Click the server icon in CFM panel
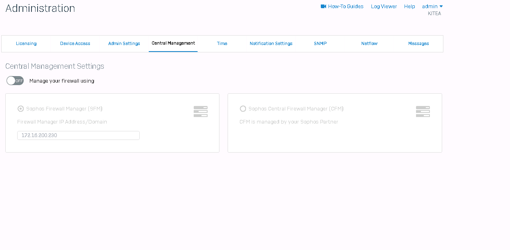 pyautogui.click(x=423, y=112)
